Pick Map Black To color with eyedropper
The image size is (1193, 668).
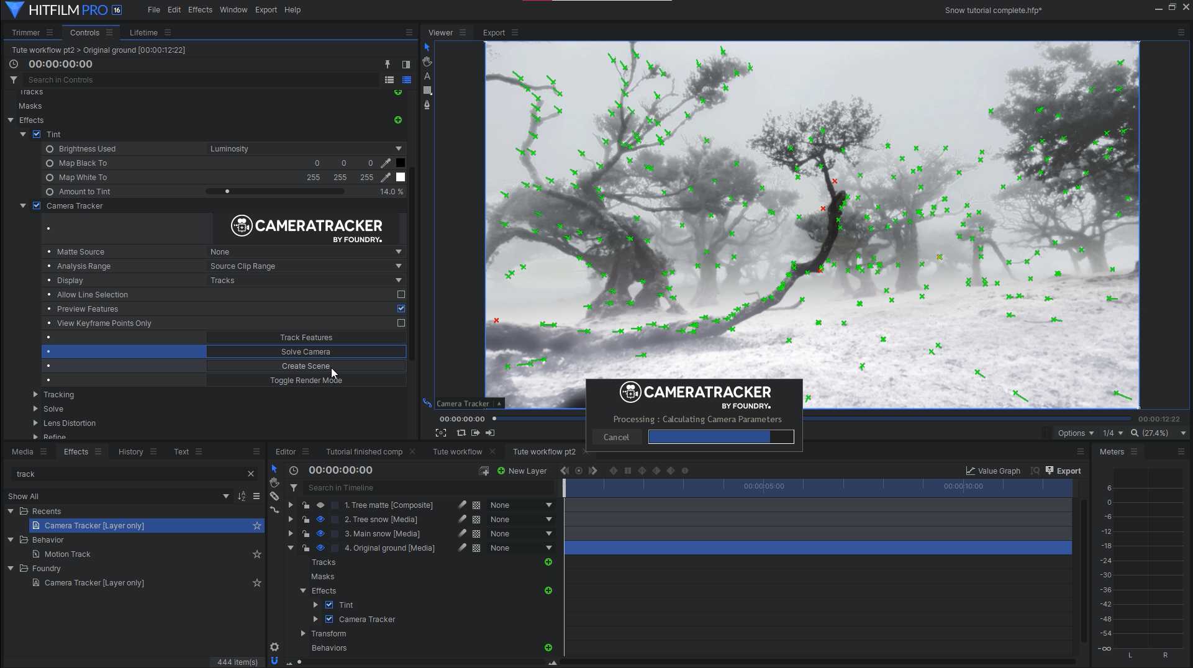click(x=386, y=163)
